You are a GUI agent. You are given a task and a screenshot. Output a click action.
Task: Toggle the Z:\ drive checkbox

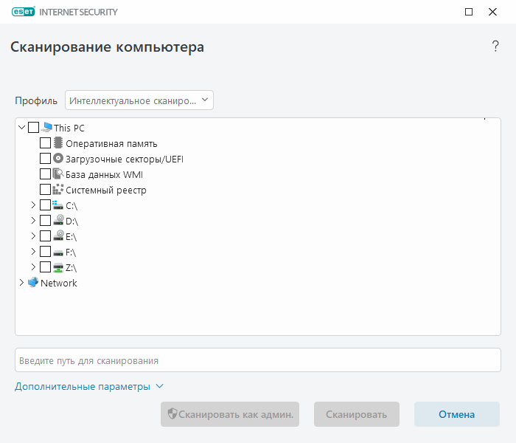[45, 267]
